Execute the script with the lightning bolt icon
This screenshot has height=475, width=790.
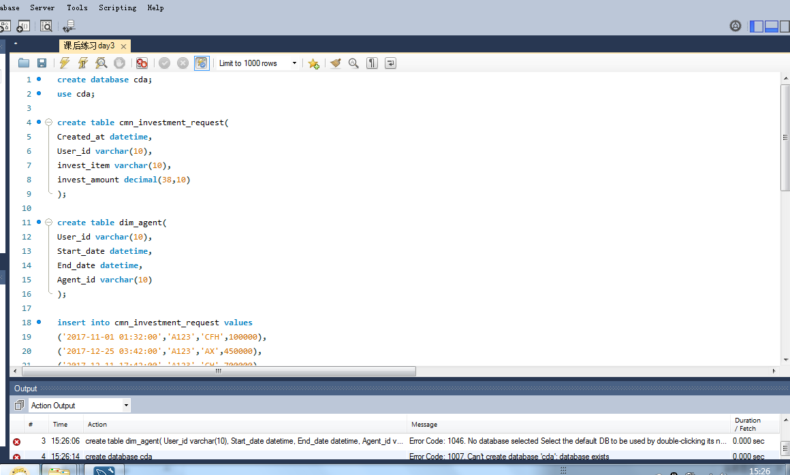tap(65, 63)
